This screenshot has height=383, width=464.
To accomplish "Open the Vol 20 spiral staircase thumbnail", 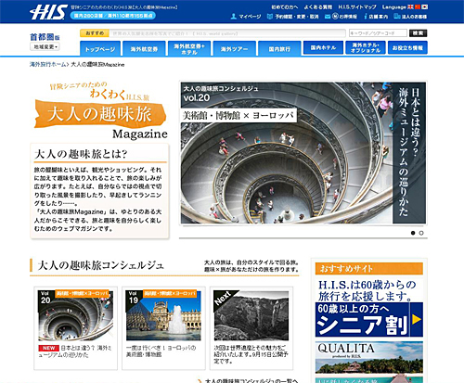I will (75, 315).
